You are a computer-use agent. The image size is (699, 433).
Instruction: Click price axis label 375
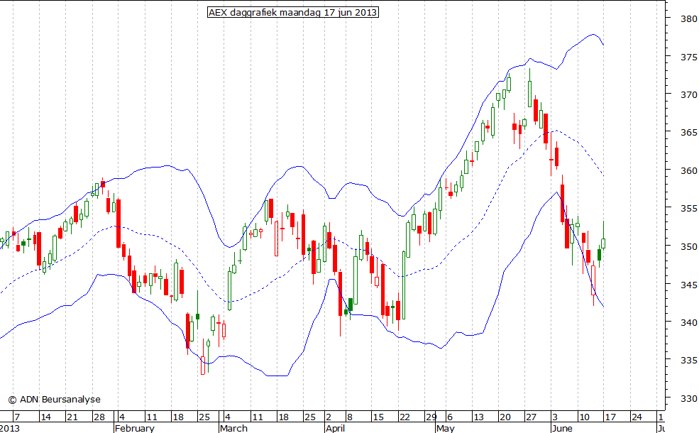click(x=689, y=57)
